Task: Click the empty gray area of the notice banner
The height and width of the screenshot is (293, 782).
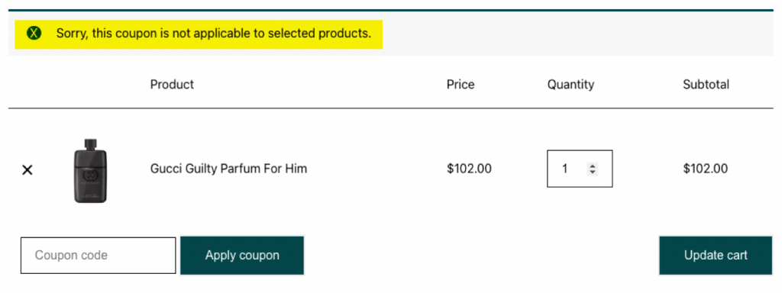Action: coord(577,34)
